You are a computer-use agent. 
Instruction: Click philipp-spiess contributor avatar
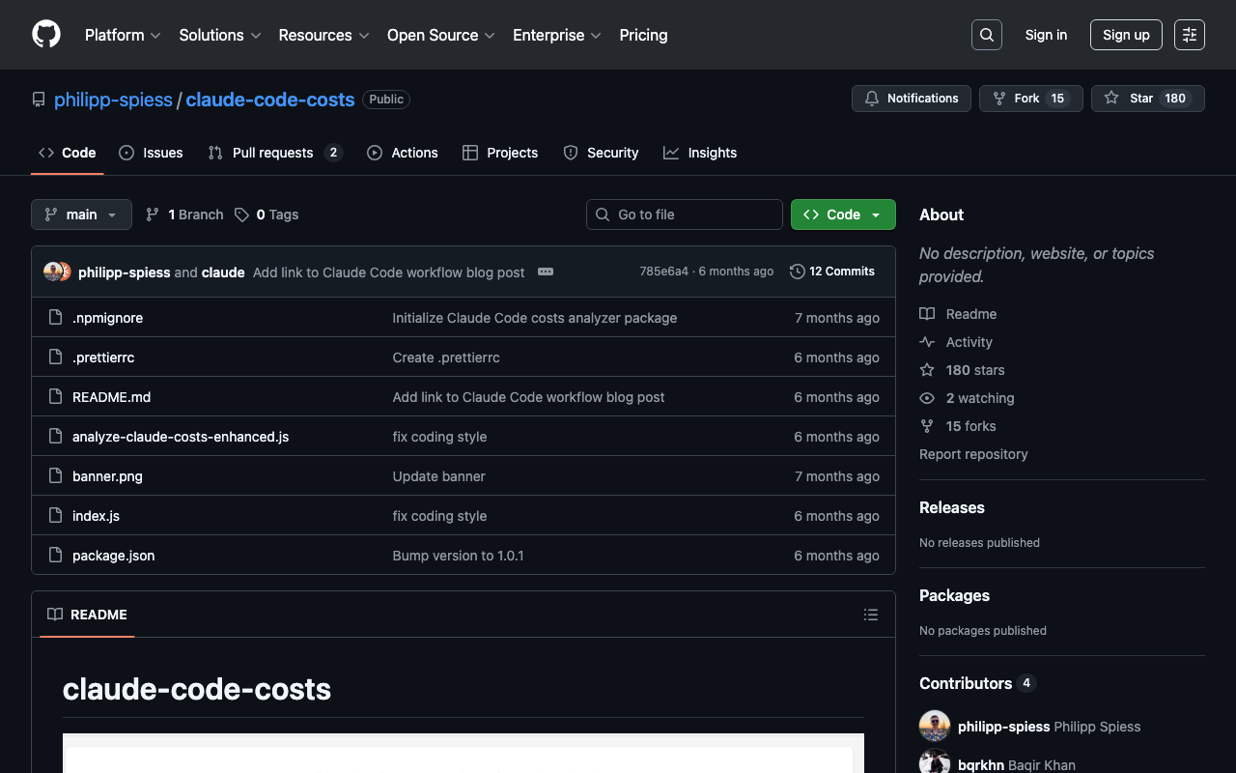pos(934,727)
